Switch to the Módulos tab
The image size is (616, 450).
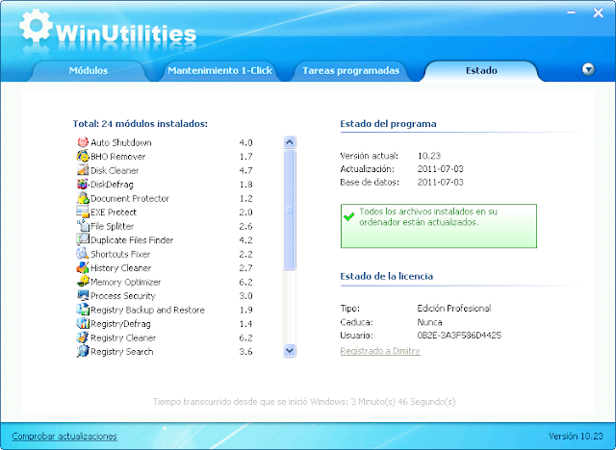[89, 70]
